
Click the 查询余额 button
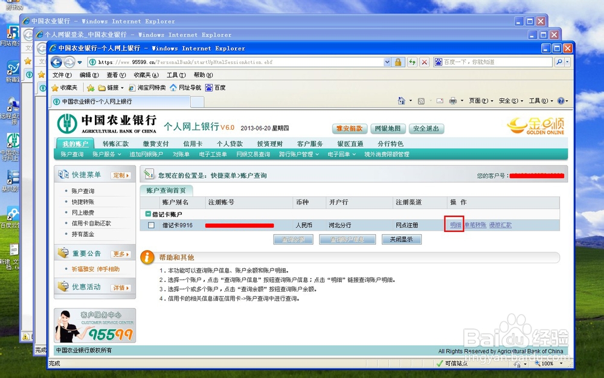(293, 240)
